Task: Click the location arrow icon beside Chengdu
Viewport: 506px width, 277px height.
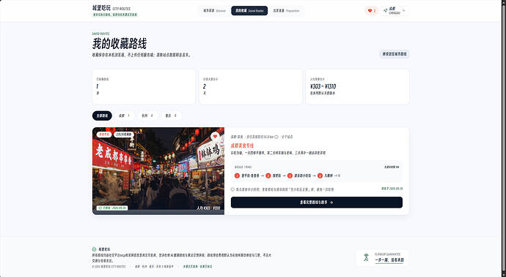Action: pyautogui.click(x=385, y=11)
